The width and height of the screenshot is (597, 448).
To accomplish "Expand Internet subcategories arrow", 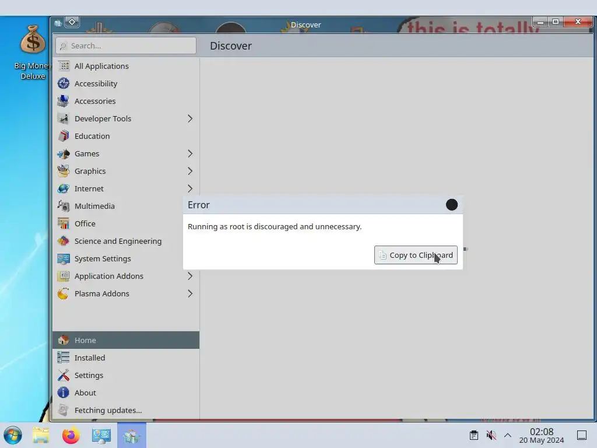I will 190,188.
